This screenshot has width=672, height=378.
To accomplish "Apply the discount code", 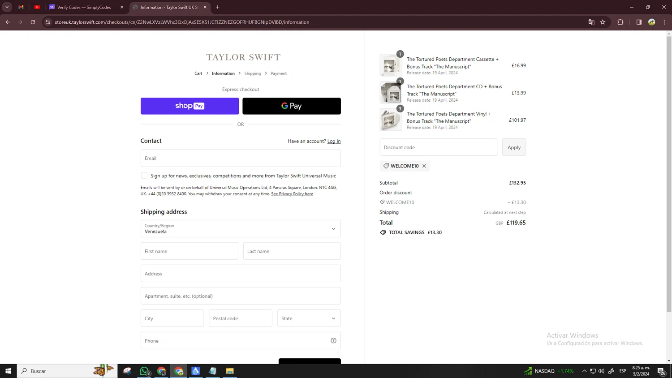I will pyautogui.click(x=514, y=147).
